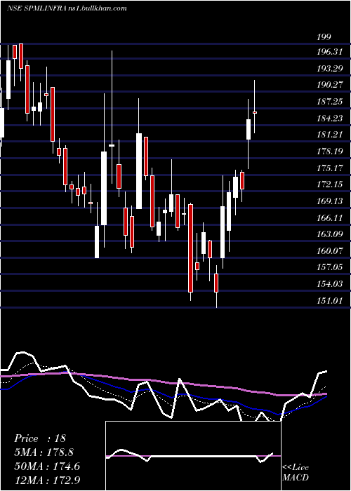This screenshot has width=351, height=491.
Task: Select the 154.03 price axis label
Action: pos(330,284)
